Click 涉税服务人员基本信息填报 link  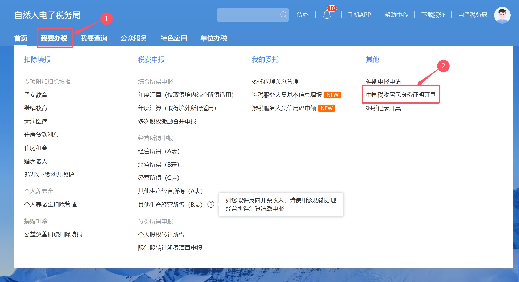click(x=287, y=95)
